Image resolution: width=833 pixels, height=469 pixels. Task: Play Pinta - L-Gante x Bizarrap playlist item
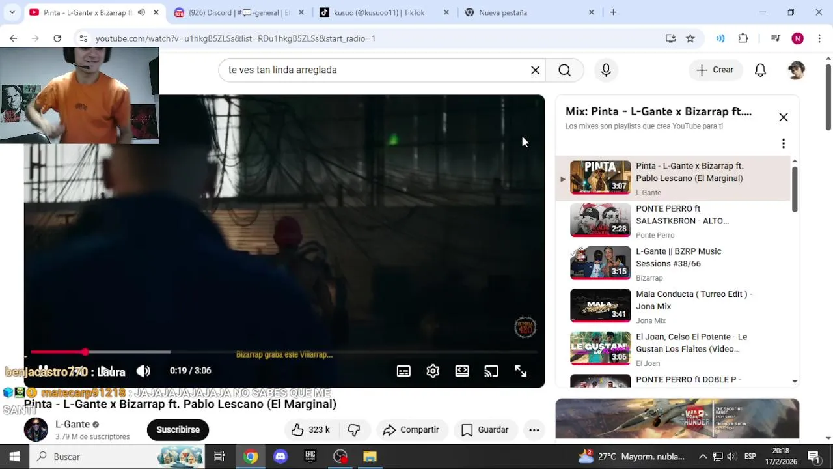coord(673,178)
